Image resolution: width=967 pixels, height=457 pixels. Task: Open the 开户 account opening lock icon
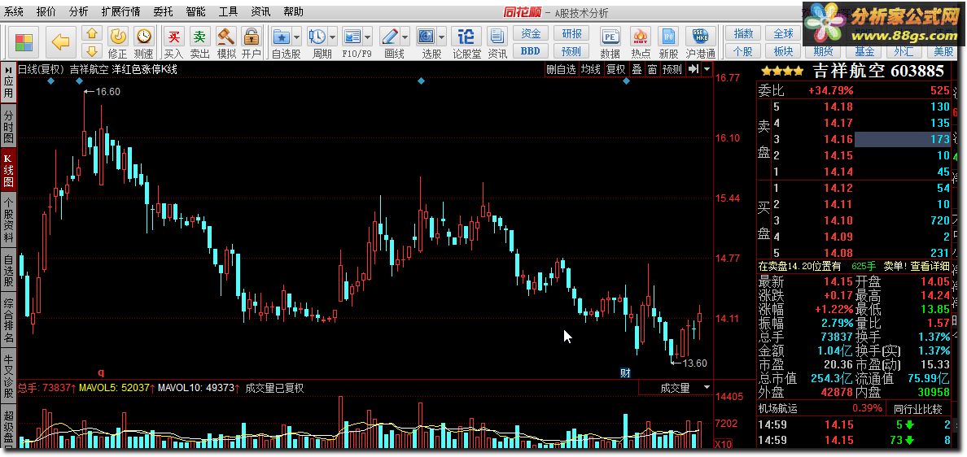click(251, 42)
